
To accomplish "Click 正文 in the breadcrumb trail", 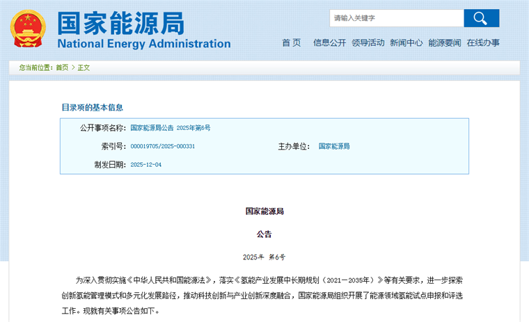I will [x=84, y=67].
